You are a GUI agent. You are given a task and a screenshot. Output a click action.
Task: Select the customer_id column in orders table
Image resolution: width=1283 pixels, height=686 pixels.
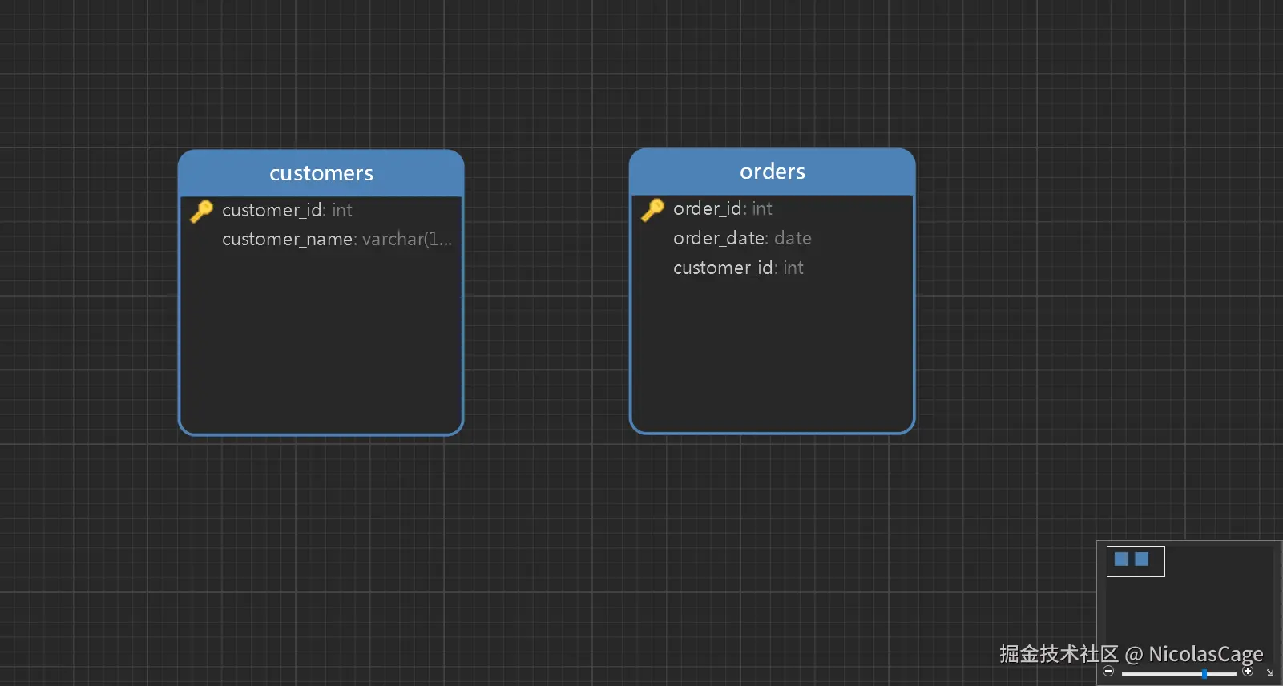738,268
